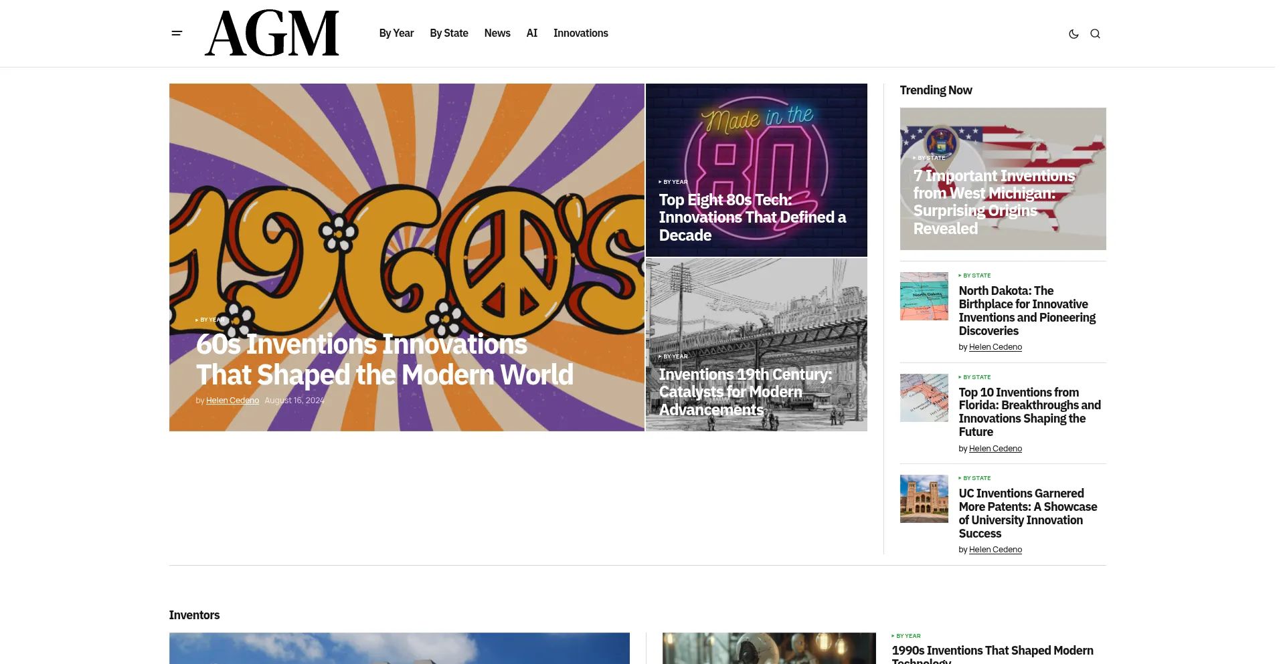The width and height of the screenshot is (1285, 664).
Task: Open the By State menu
Action: [449, 33]
